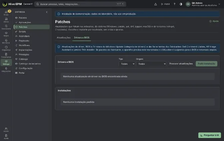
Task: Open the layered icon below Descoberta
Action: pos(6,34)
